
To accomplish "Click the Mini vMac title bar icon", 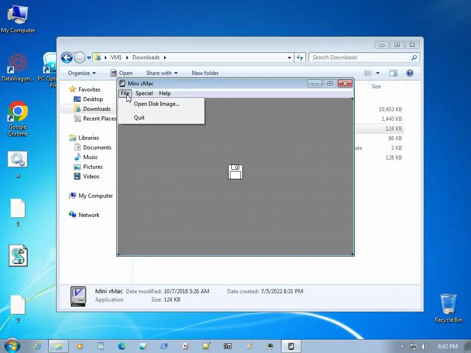I will coord(122,84).
